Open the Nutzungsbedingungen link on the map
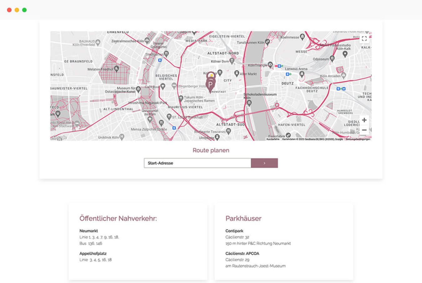Image resolution: width=422 pixels, height=283 pixels. click(x=358, y=139)
